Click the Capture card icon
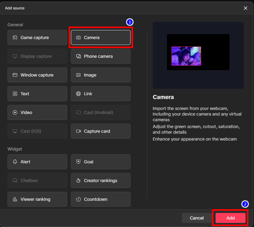The image size is (254, 227). 78,131
